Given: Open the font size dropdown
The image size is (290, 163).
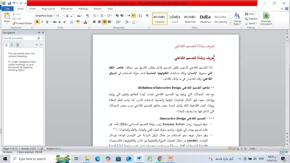Looking at the screenshot, I should pyautogui.click(x=63, y=16).
